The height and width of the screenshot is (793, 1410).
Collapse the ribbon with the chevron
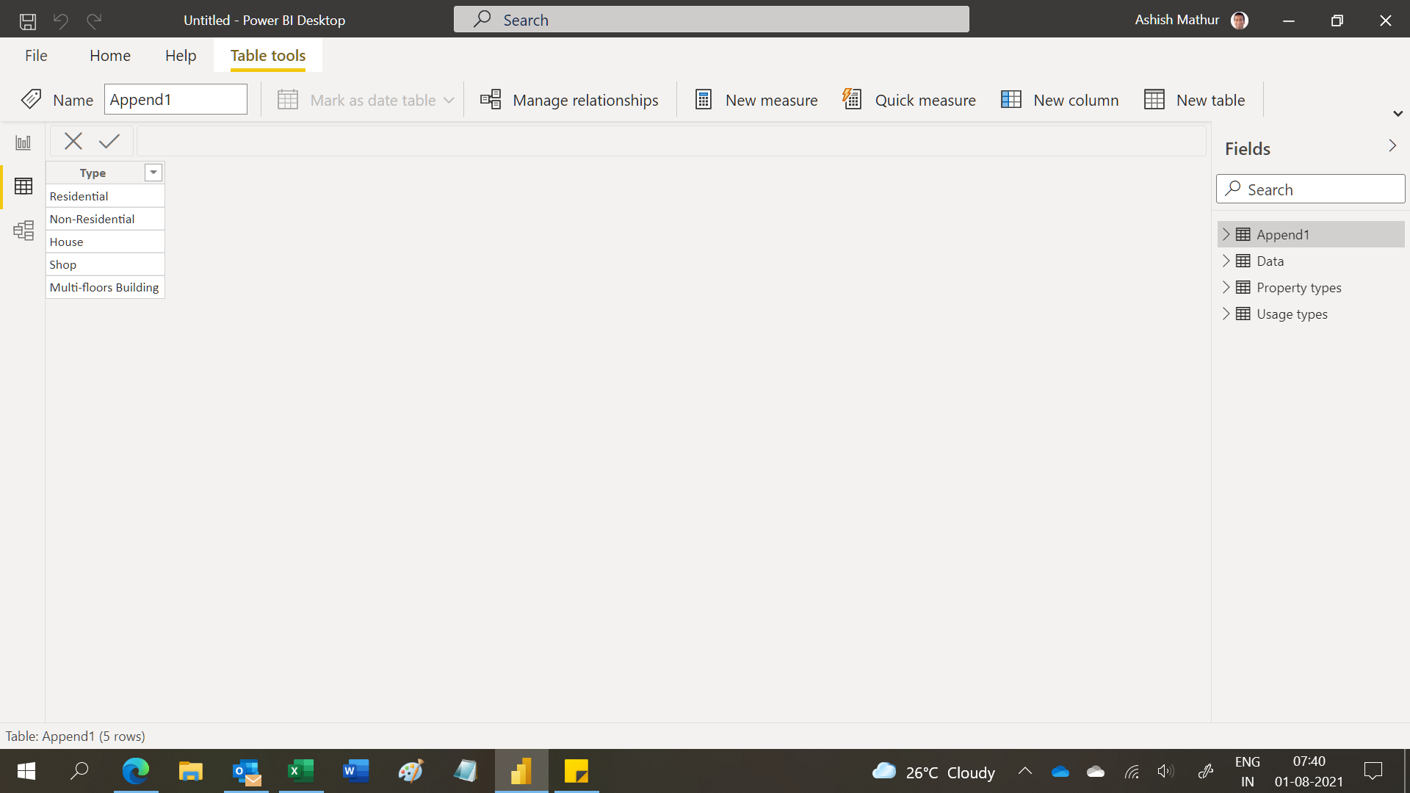tap(1398, 114)
